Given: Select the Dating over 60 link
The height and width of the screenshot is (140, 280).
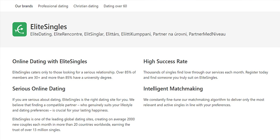Looking at the screenshot, I should point(115,6).
